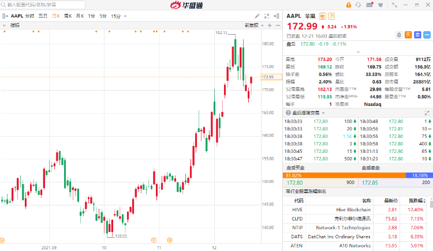Switch to 5分 minute chart
The width and height of the screenshot is (433, 251).
(103, 16)
